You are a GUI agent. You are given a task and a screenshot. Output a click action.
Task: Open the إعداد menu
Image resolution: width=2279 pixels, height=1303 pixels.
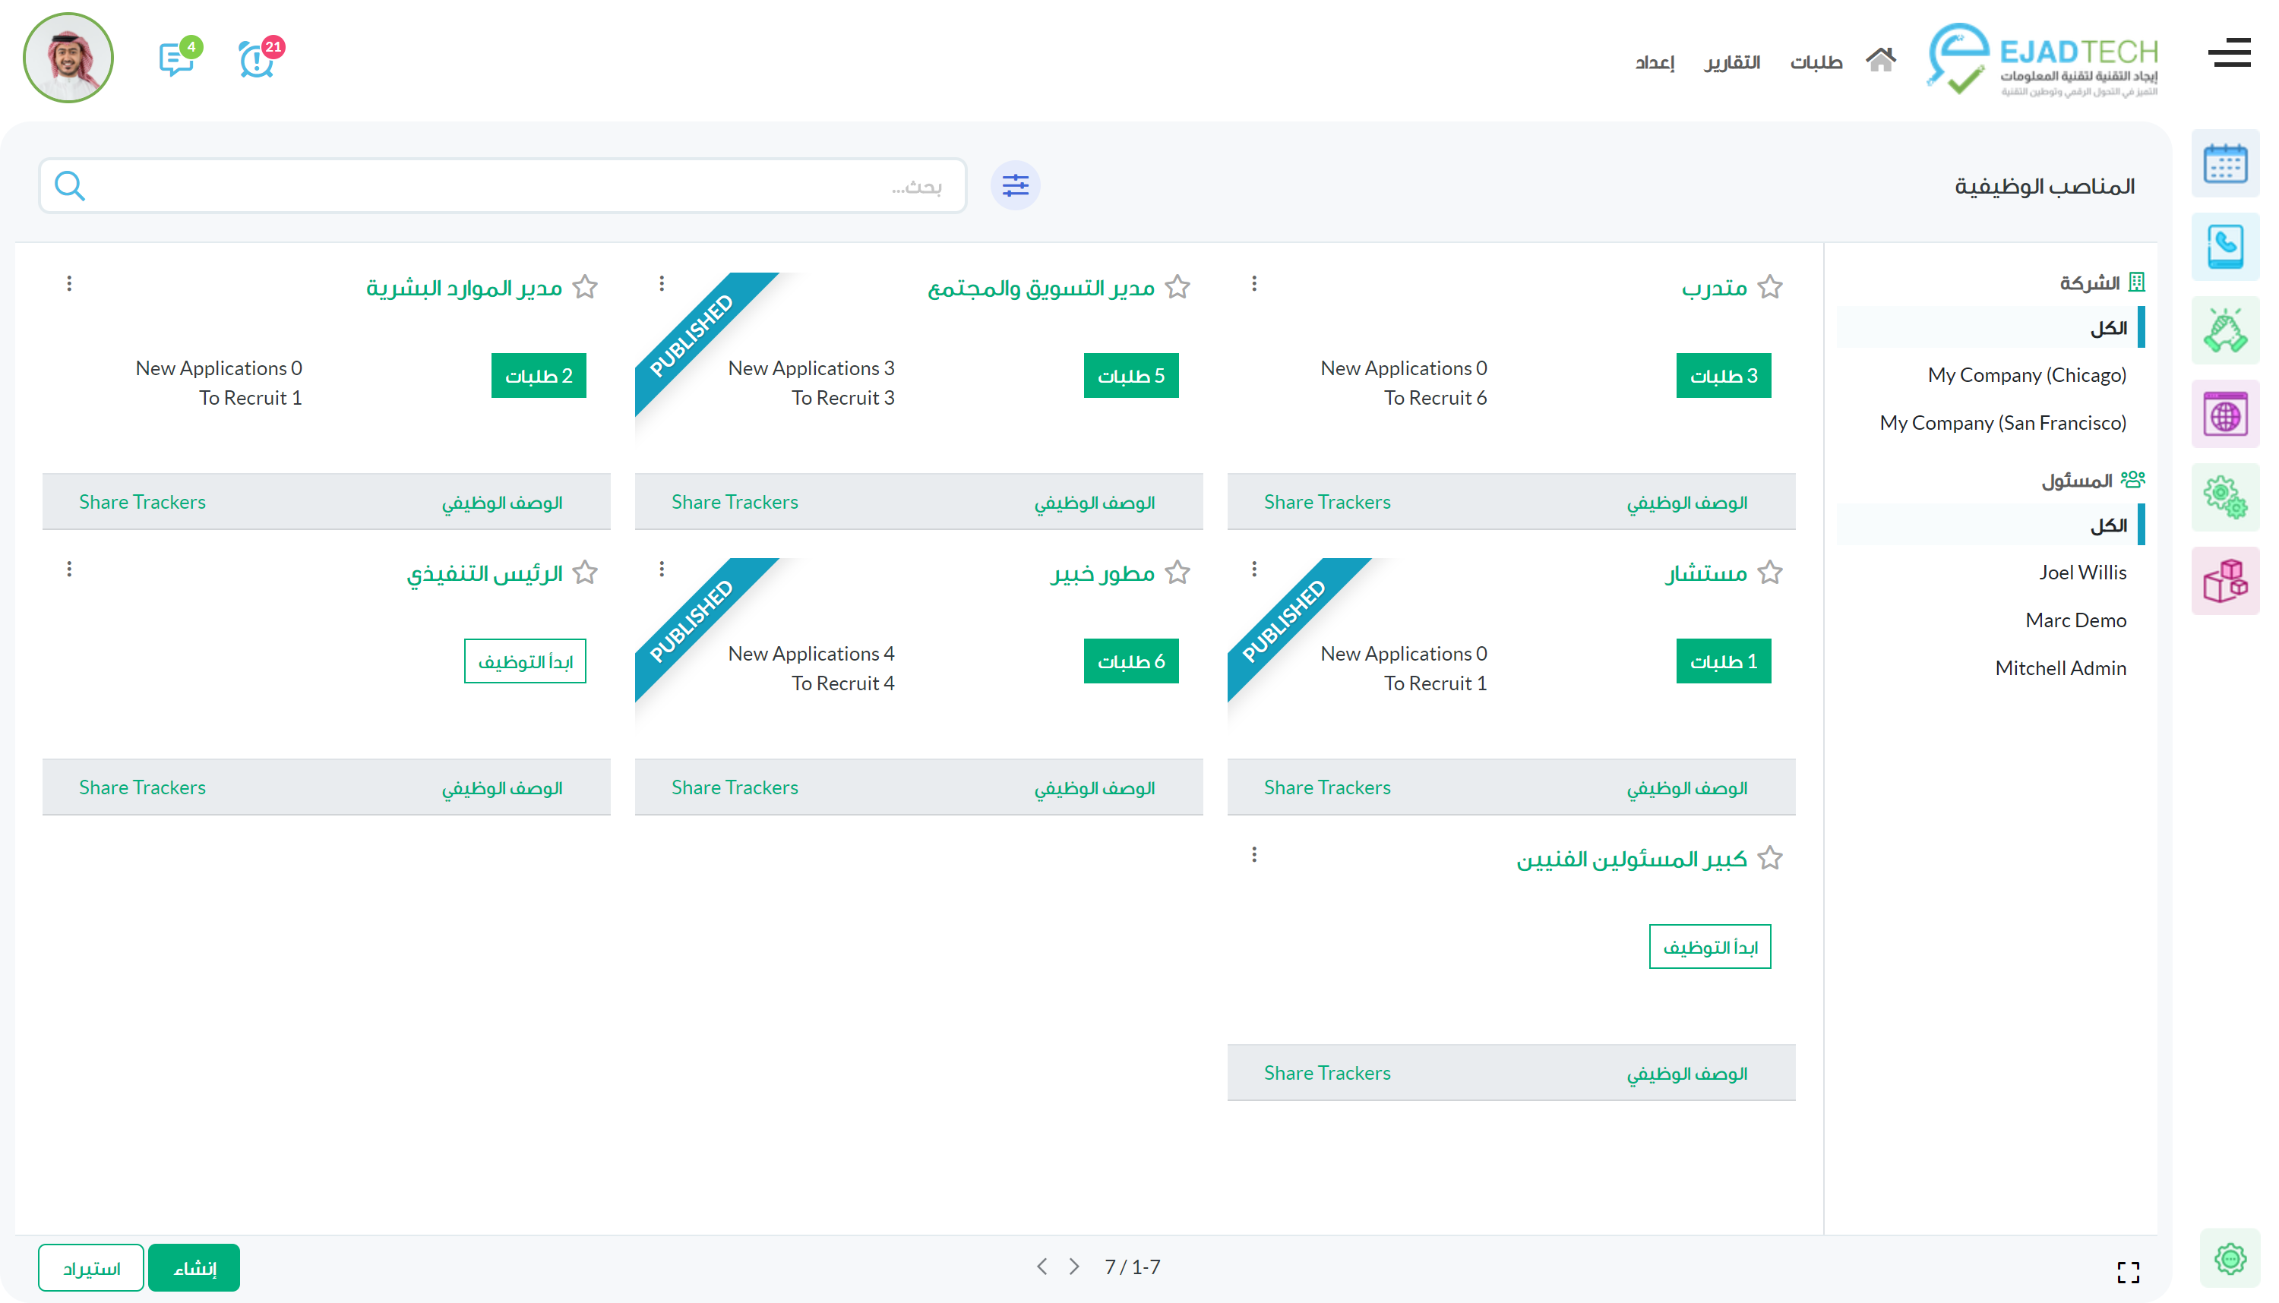tap(1655, 62)
